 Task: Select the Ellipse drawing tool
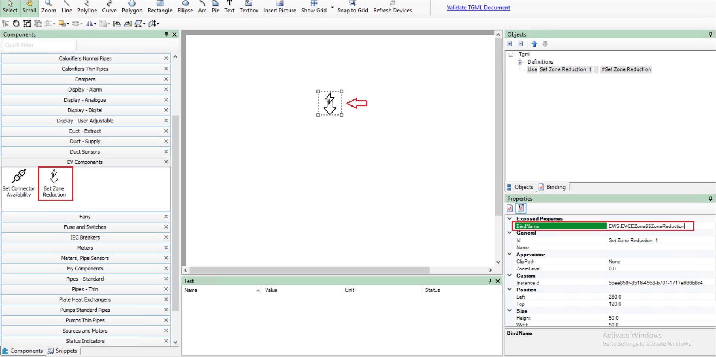click(x=185, y=8)
